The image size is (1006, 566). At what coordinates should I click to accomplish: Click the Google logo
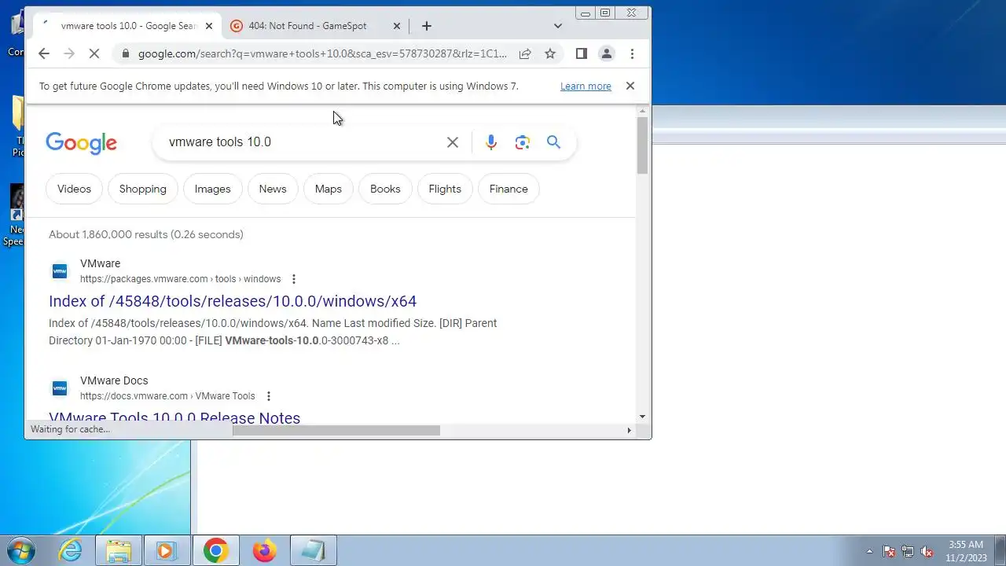pyautogui.click(x=81, y=142)
